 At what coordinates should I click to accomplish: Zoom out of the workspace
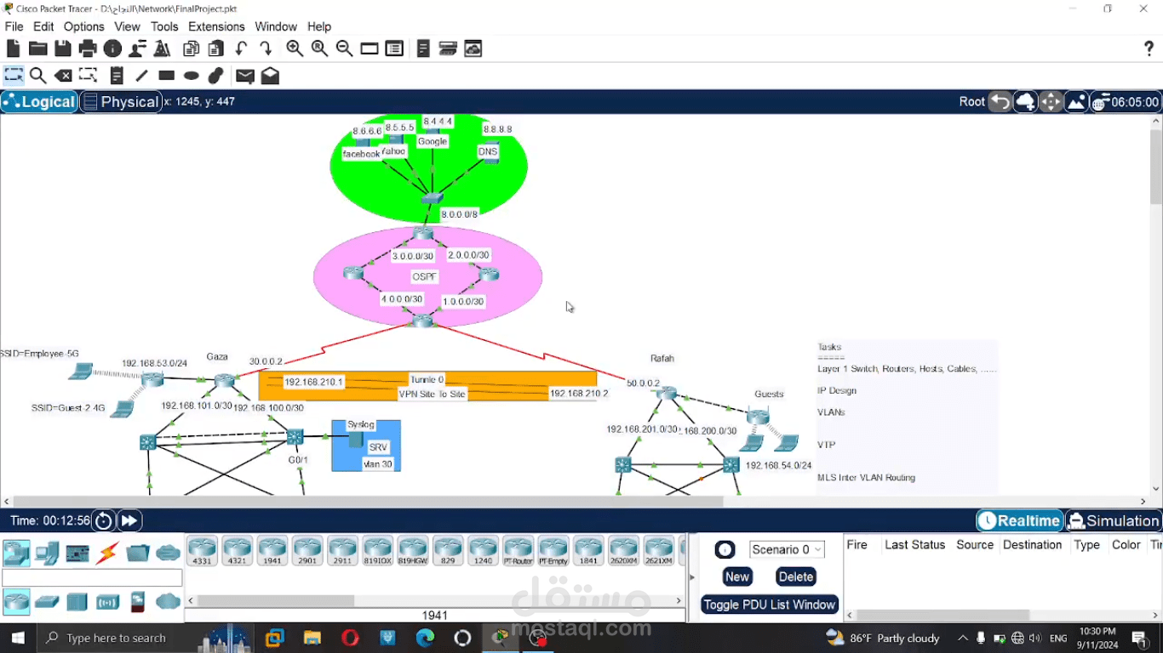[x=344, y=49]
